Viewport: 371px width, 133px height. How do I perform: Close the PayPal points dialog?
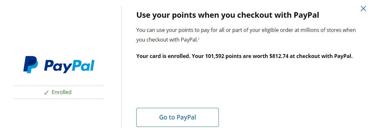(x=363, y=9)
